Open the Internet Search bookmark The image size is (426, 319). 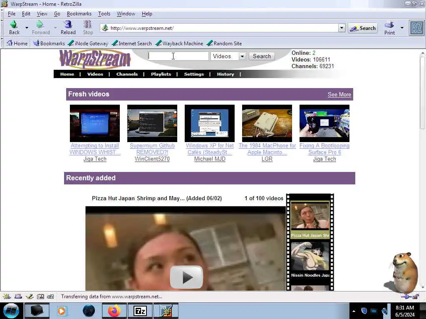click(x=132, y=43)
